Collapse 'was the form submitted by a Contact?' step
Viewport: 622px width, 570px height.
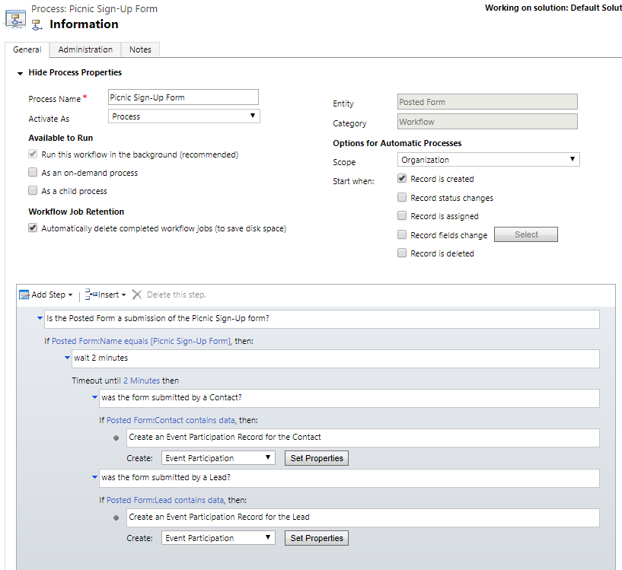pyautogui.click(x=94, y=397)
